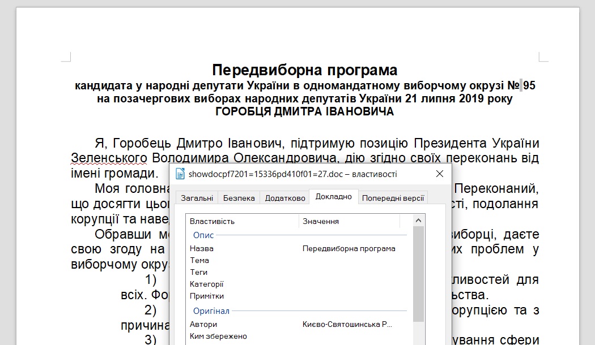Click the Властивість column header
Viewport: 595px width, 345px height.
[x=212, y=221]
